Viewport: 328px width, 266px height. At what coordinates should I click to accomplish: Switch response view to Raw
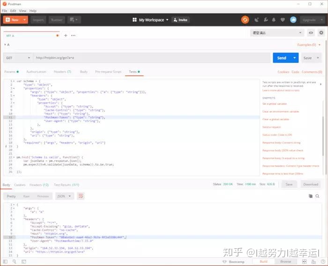point(26,196)
